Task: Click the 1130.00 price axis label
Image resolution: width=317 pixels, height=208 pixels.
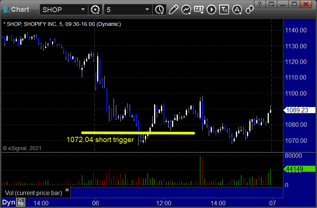Action: [296, 46]
